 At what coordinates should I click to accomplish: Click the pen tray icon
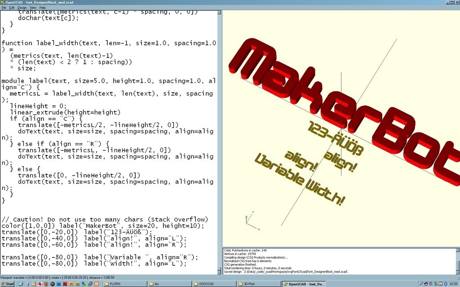click(x=421, y=284)
